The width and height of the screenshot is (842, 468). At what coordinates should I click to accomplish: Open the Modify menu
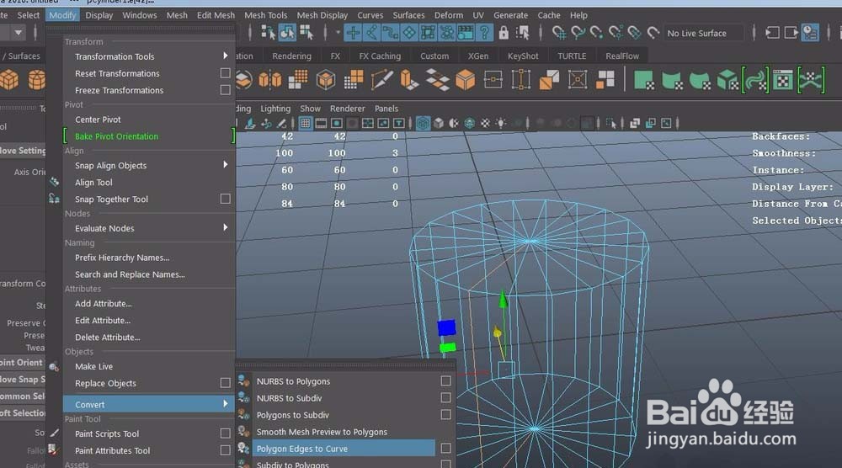pos(62,15)
